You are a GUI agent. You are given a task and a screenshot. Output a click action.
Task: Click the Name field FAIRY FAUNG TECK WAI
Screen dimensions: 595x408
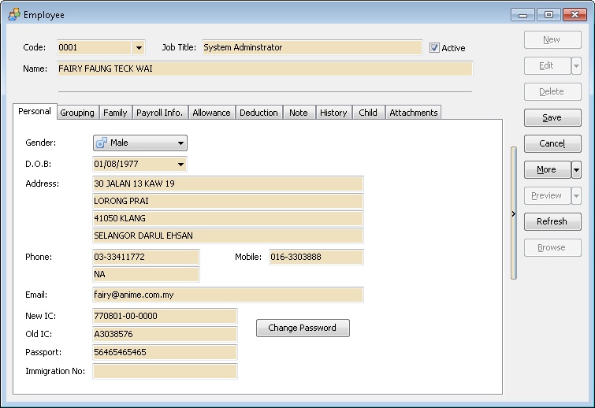point(265,69)
